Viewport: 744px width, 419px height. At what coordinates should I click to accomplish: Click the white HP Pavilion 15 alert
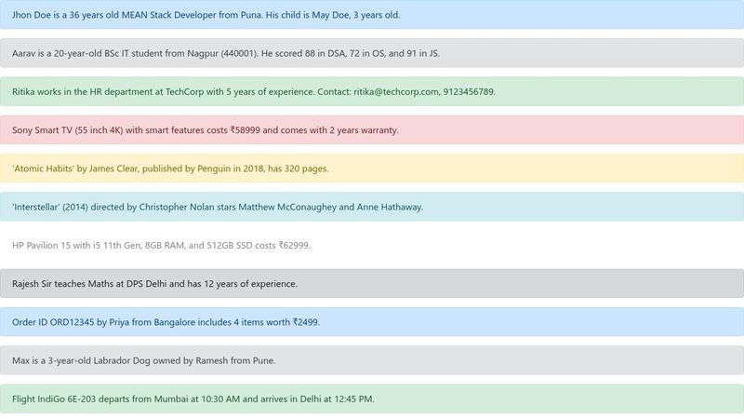coord(372,246)
